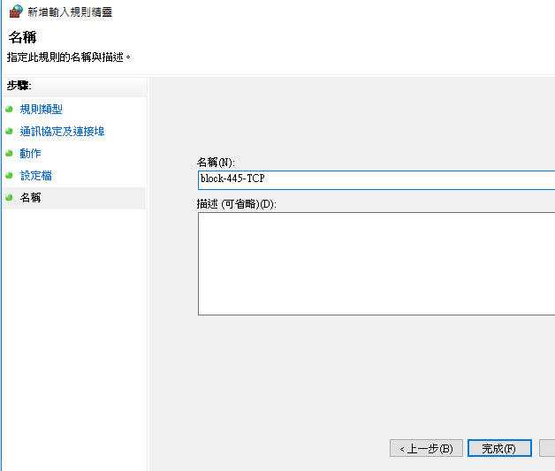The height and width of the screenshot is (471, 555).
Task: Go back with 上一步(B) button
Action: tap(426, 448)
